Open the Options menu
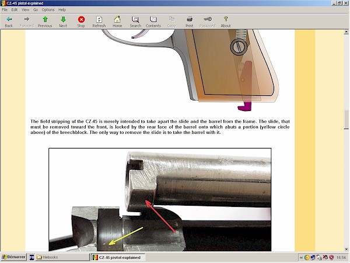 [48, 9]
